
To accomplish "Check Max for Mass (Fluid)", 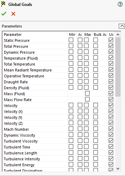I will (87, 93).
